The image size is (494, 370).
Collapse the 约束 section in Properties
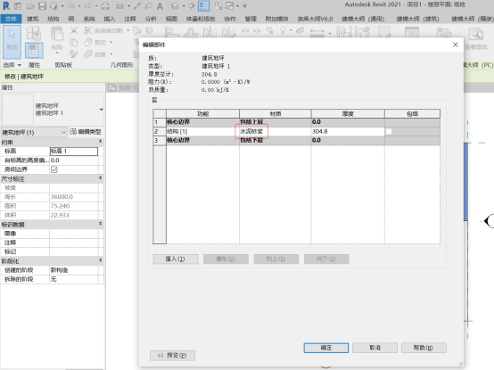pos(100,142)
